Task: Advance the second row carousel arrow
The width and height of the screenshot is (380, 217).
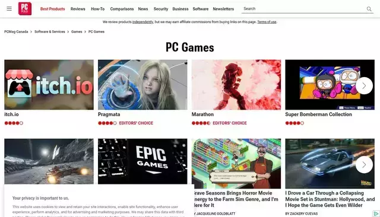Action: click(364, 165)
